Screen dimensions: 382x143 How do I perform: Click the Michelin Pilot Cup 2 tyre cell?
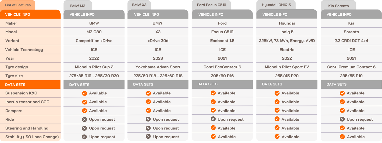pos(94,67)
